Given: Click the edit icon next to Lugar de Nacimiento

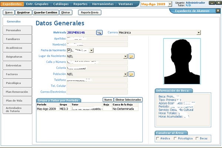Looking at the screenshot, I should pos(131,56).
